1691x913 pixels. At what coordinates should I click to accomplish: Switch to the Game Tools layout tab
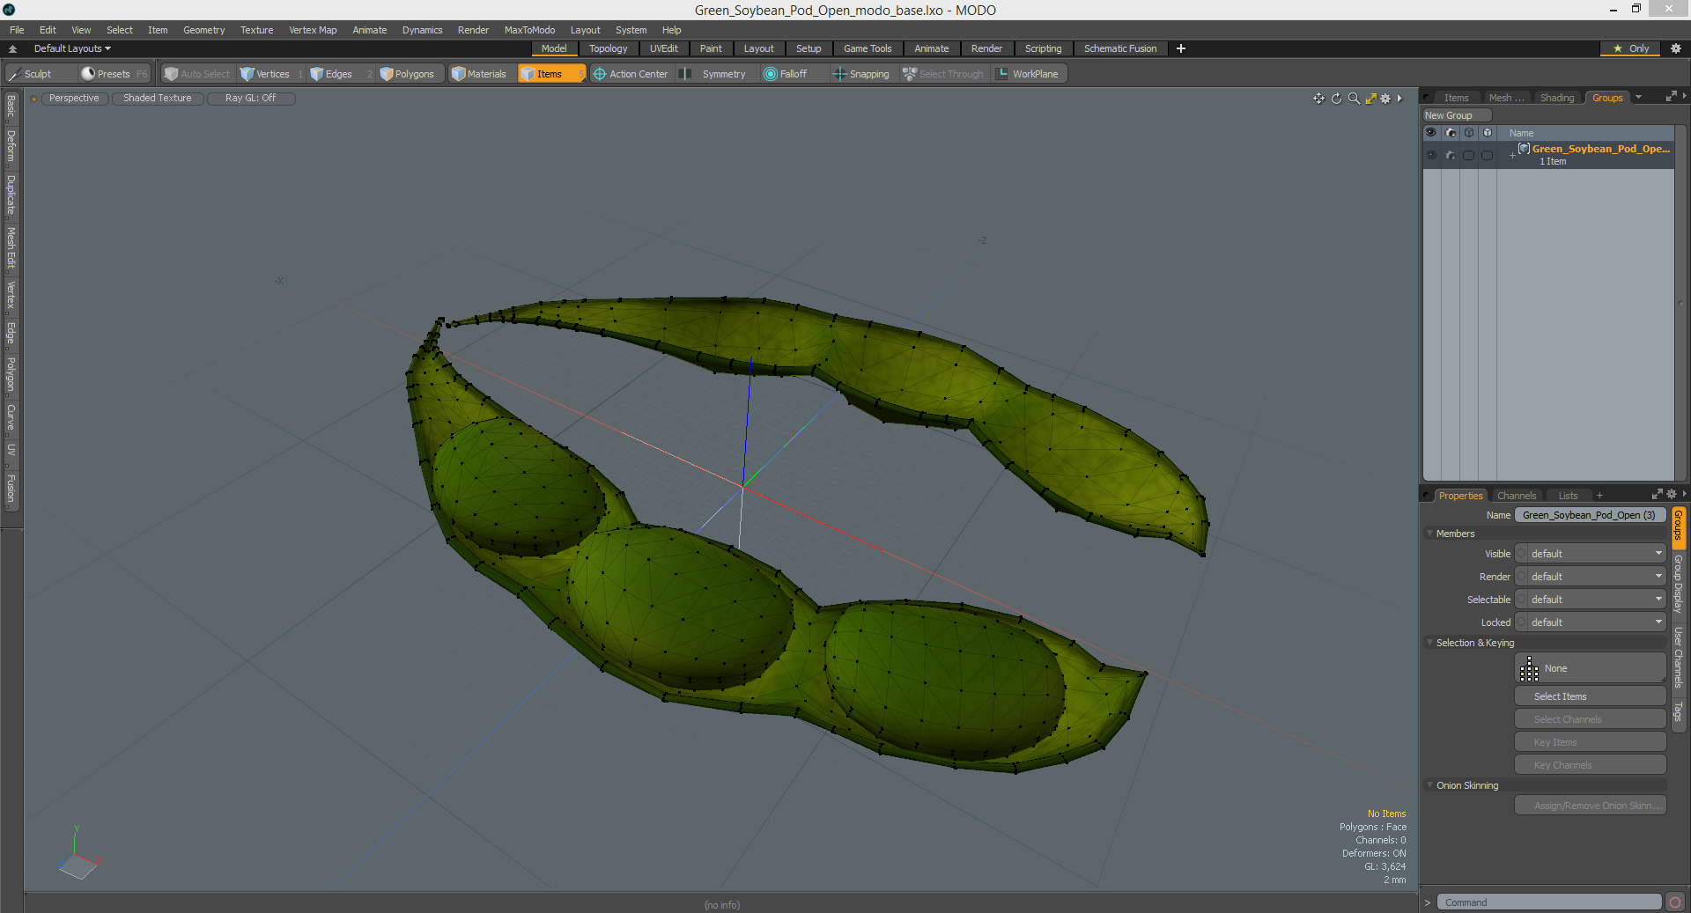(x=868, y=48)
